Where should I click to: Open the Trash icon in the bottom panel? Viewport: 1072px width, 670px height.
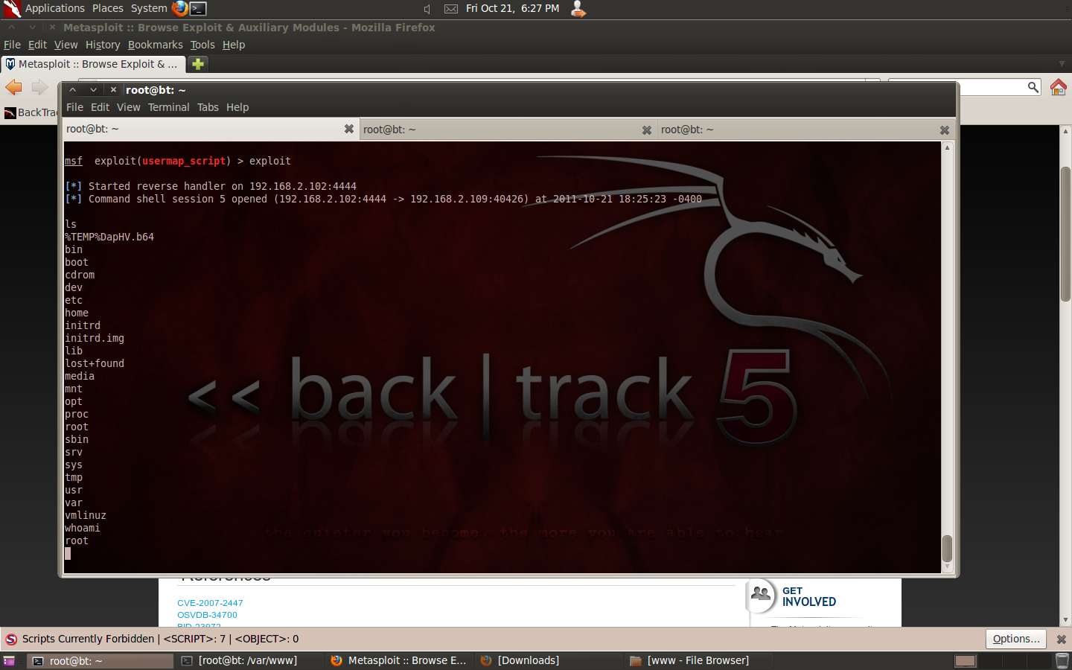tap(1062, 660)
